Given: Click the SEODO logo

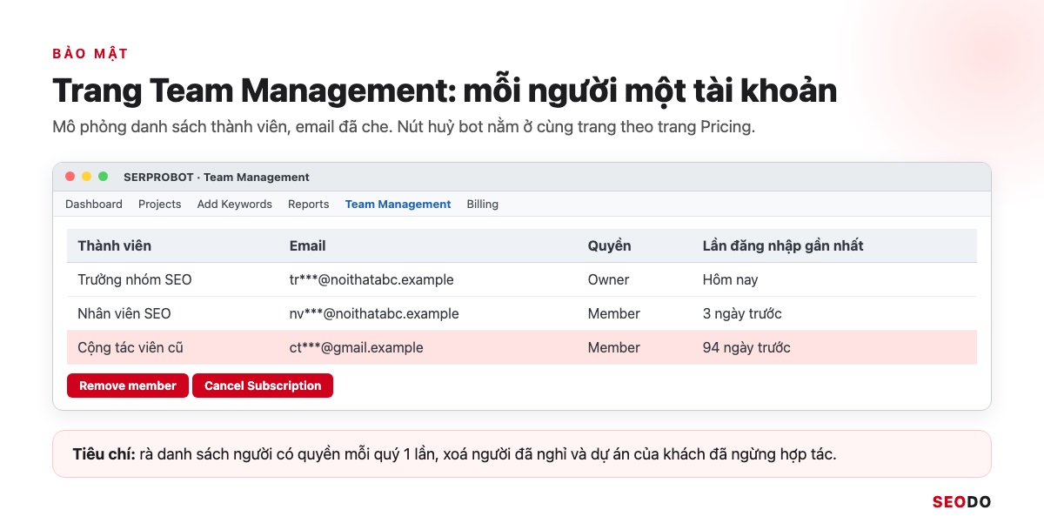Looking at the screenshot, I should tap(961, 501).
